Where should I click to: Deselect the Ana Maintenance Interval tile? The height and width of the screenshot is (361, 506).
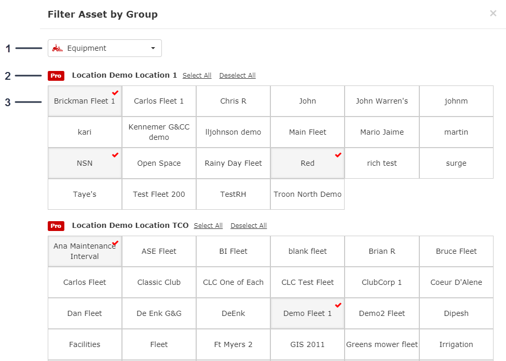[85, 251]
